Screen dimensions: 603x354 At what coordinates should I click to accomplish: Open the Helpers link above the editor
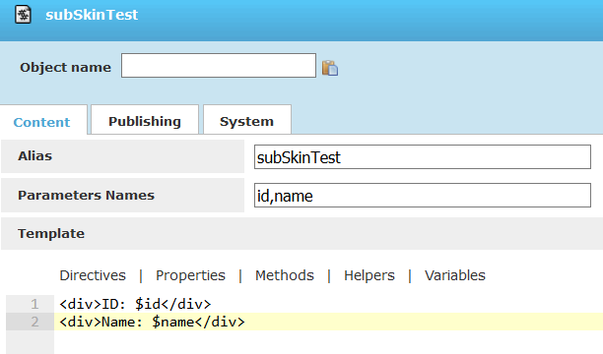pos(369,275)
